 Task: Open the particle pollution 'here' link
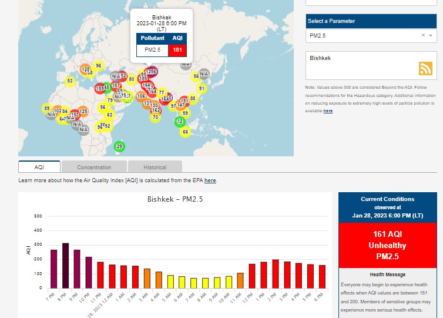click(x=328, y=111)
